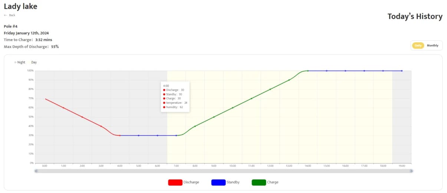Screen dimensions: 447x193
Task: Click the standby data point at 18:00
Action: click(x=383, y=71)
